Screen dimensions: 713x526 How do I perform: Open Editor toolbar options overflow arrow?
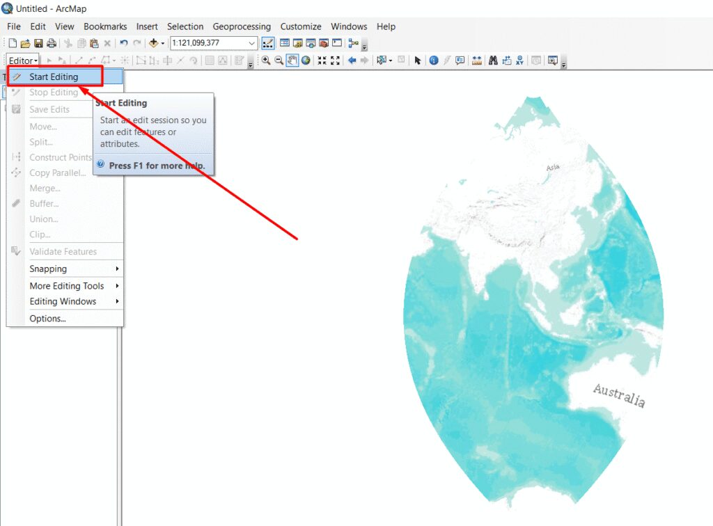(251, 63)
